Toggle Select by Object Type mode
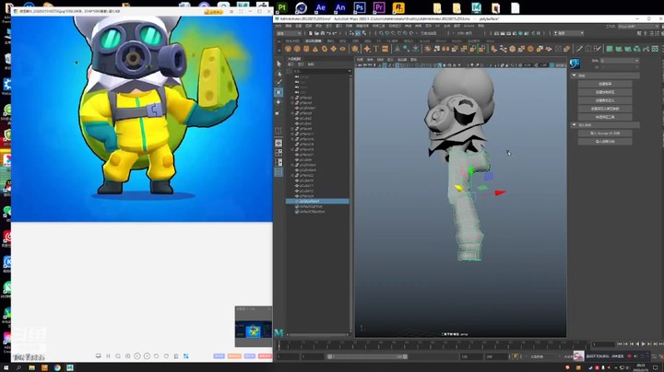 pos(358,33)
